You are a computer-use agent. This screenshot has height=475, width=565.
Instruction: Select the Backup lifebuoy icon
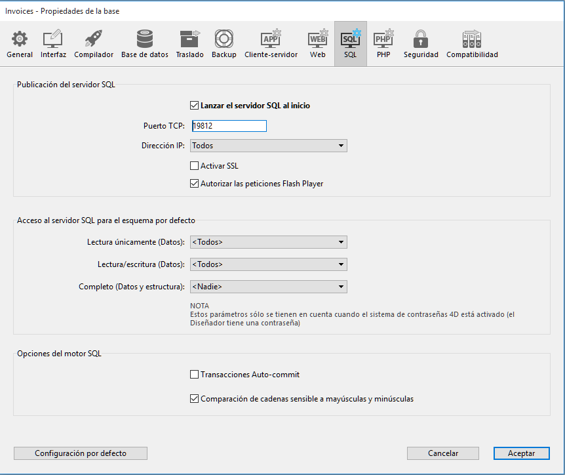pyautogui.click(x=224, y=39)
